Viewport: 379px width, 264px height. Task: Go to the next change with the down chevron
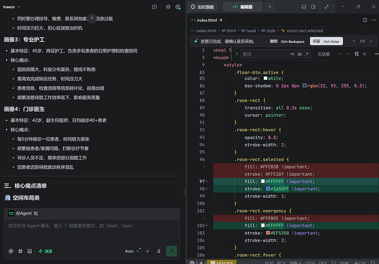click(371, 41)
